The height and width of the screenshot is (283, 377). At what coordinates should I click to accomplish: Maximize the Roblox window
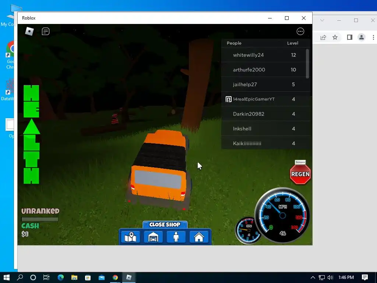(x=286, y=18)
